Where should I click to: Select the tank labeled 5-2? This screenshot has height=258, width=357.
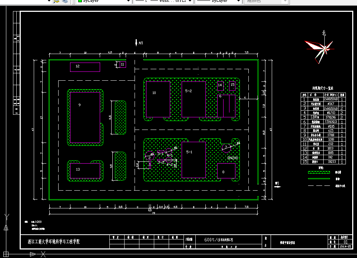click(x=194, y=99)
